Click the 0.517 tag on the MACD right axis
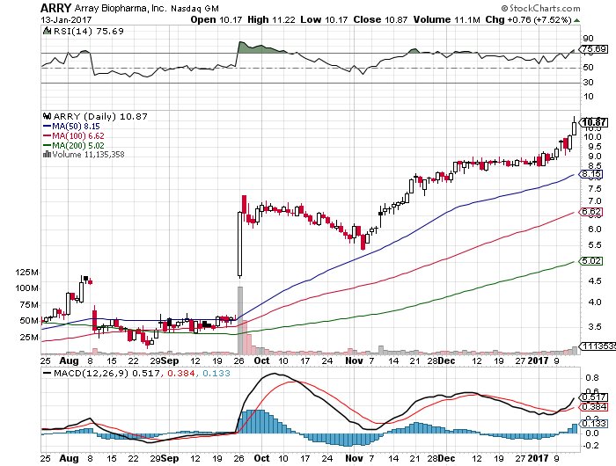The image size is (616, 466). 594,397
